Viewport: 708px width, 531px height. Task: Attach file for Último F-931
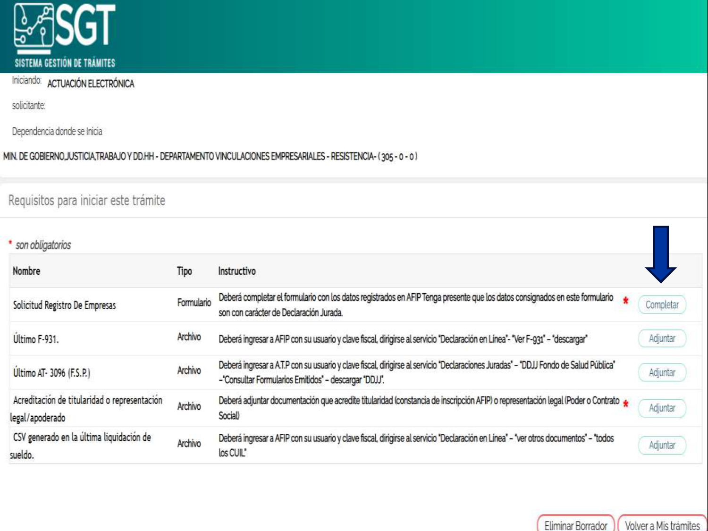[x=662, y=338]
